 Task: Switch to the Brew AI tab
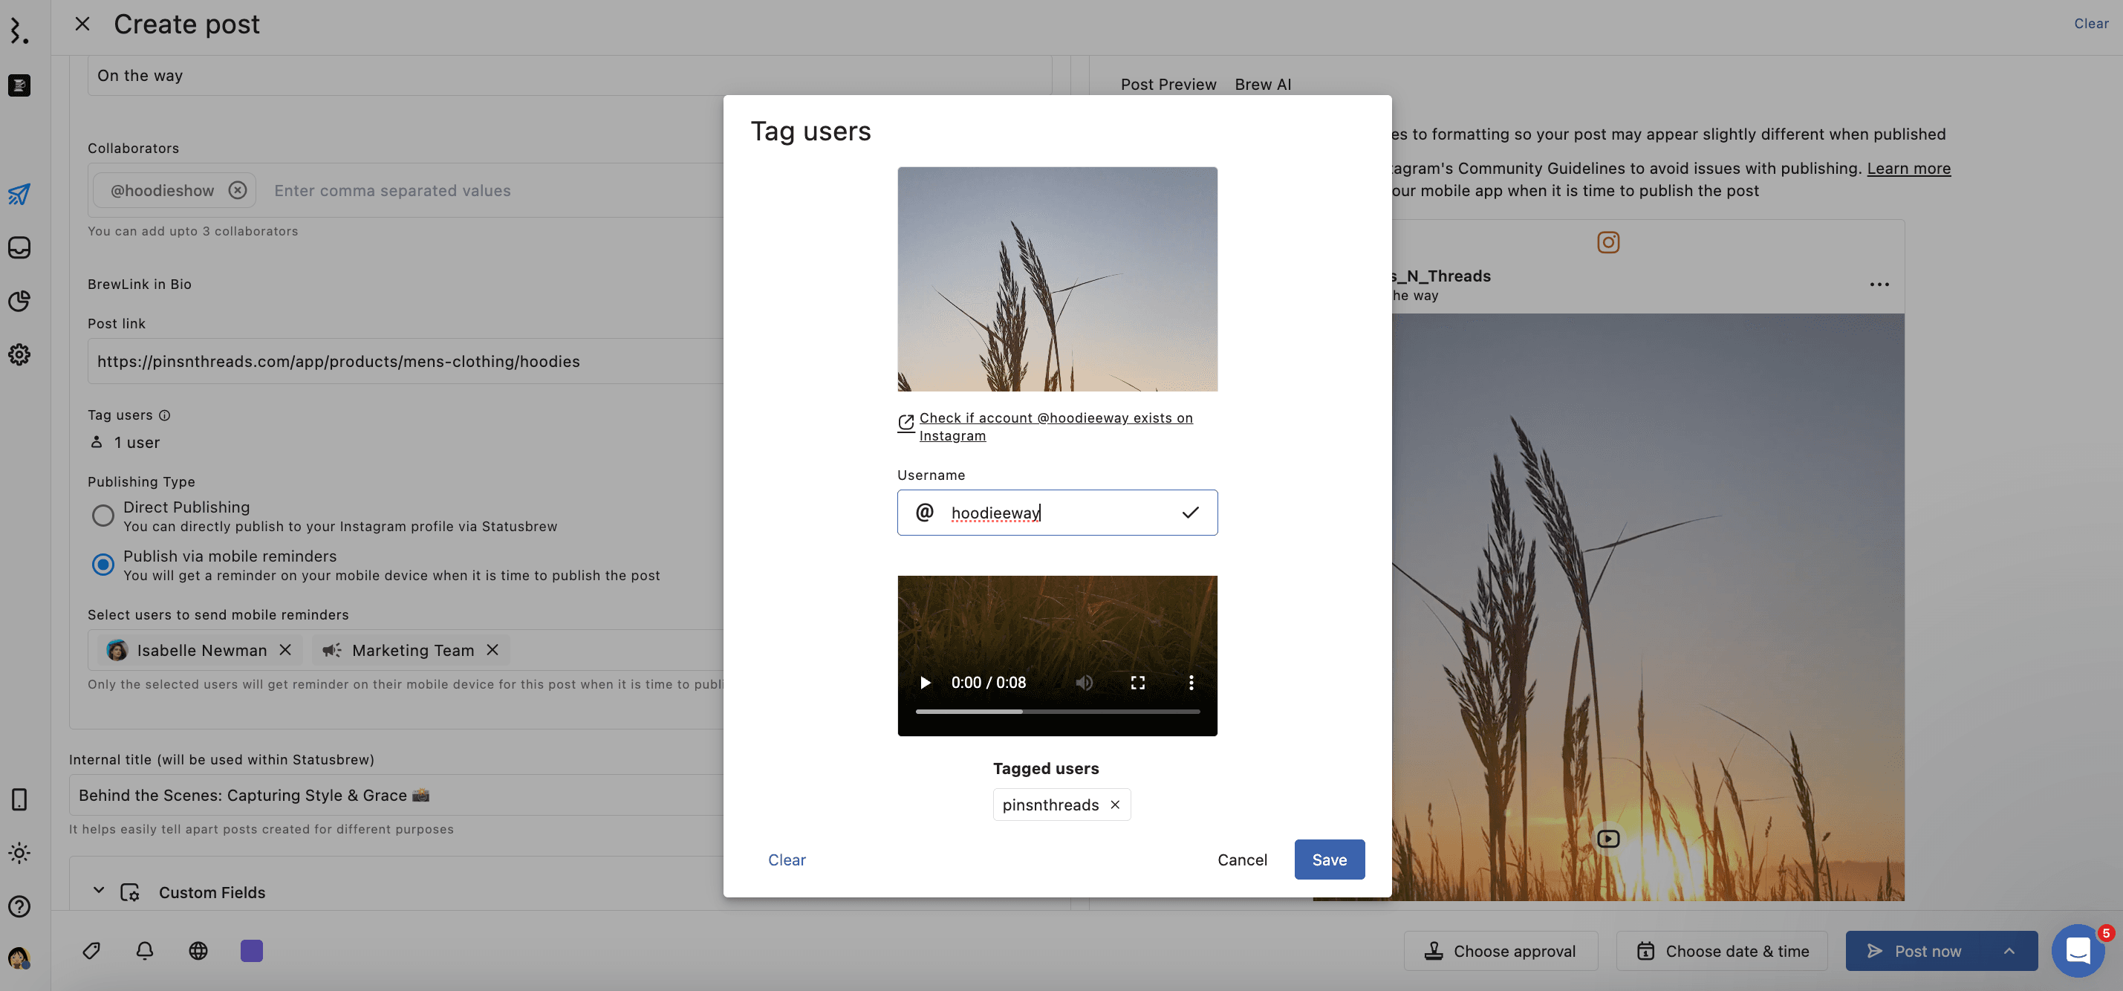[x=1263, y=84]
